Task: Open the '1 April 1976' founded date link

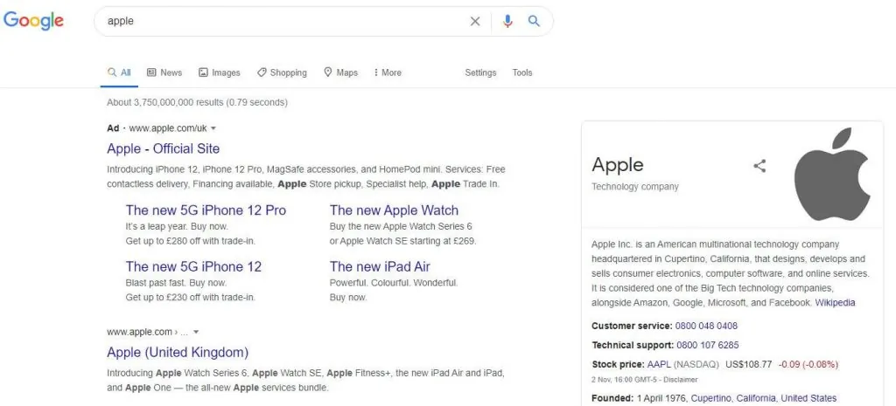Action: coord(661,398)
